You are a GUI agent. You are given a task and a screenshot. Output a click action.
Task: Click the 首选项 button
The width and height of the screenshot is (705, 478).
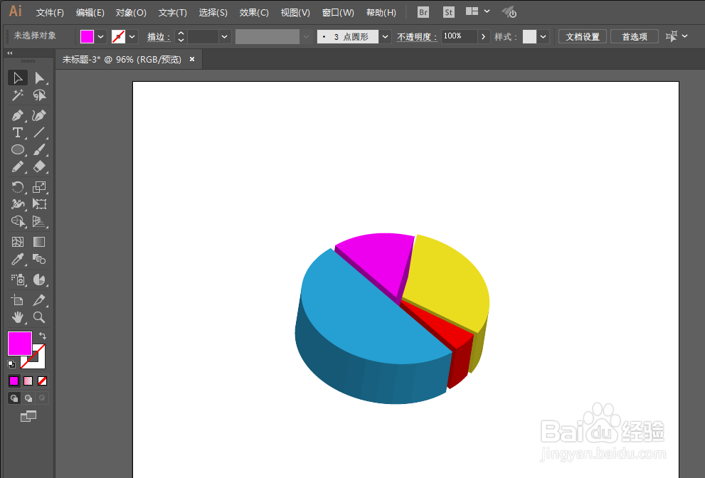[635, 37]
